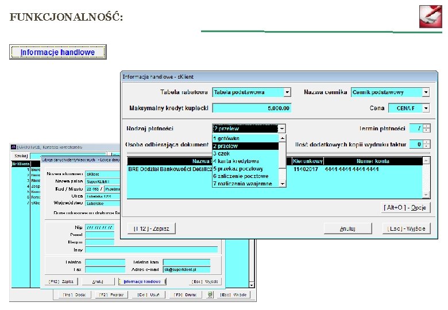Click the small print icon beside F9 Drukuj
The height and width of the screenshot is (310, 448).
[x=210, y=294]
